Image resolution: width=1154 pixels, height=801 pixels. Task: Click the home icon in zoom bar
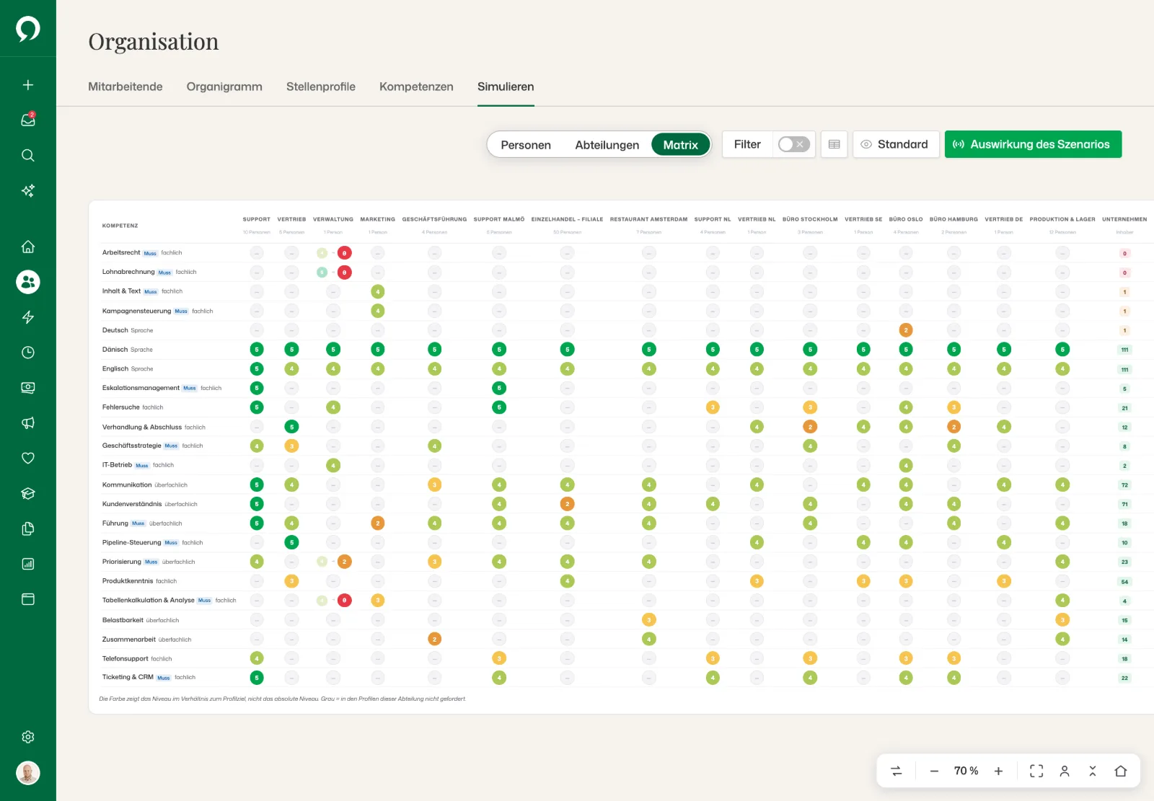pos(1121,771)
